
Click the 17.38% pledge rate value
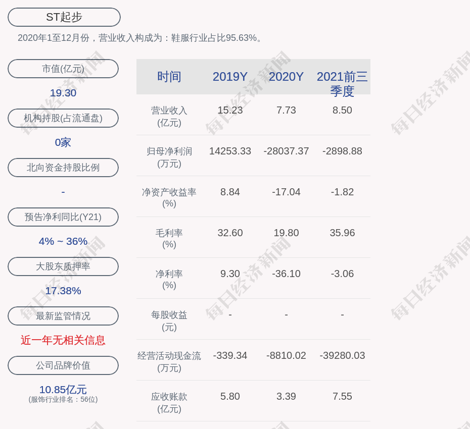coord(63,291)
